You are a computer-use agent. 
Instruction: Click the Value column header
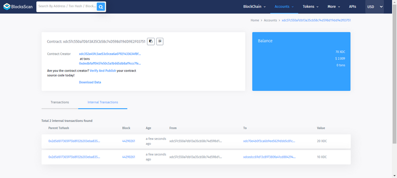click(x=321, y=128)
